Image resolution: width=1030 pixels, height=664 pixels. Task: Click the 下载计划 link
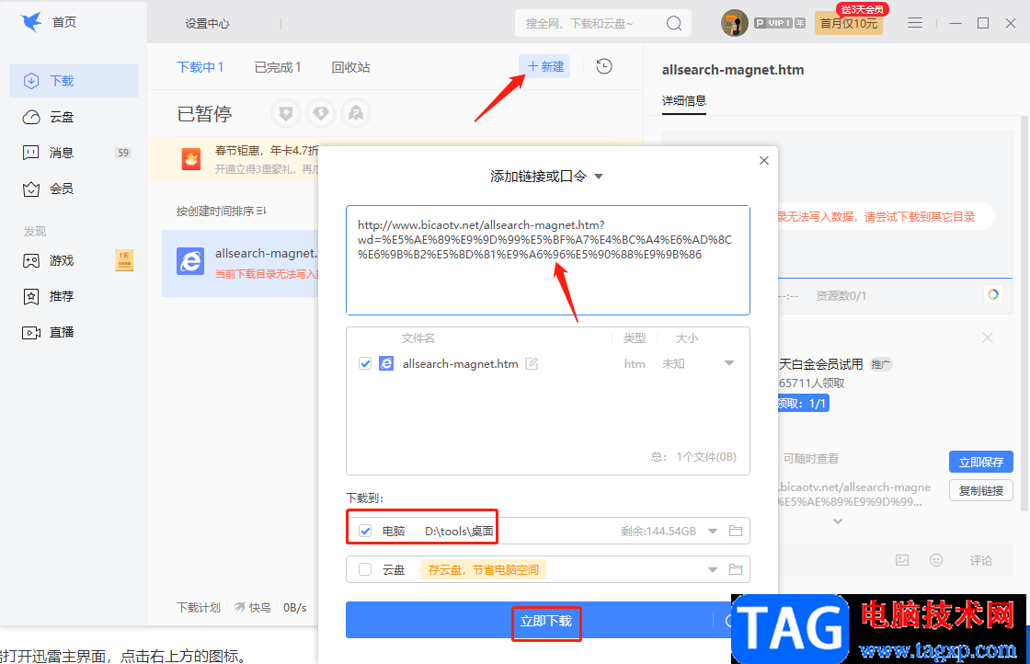(x=199, y=608)
